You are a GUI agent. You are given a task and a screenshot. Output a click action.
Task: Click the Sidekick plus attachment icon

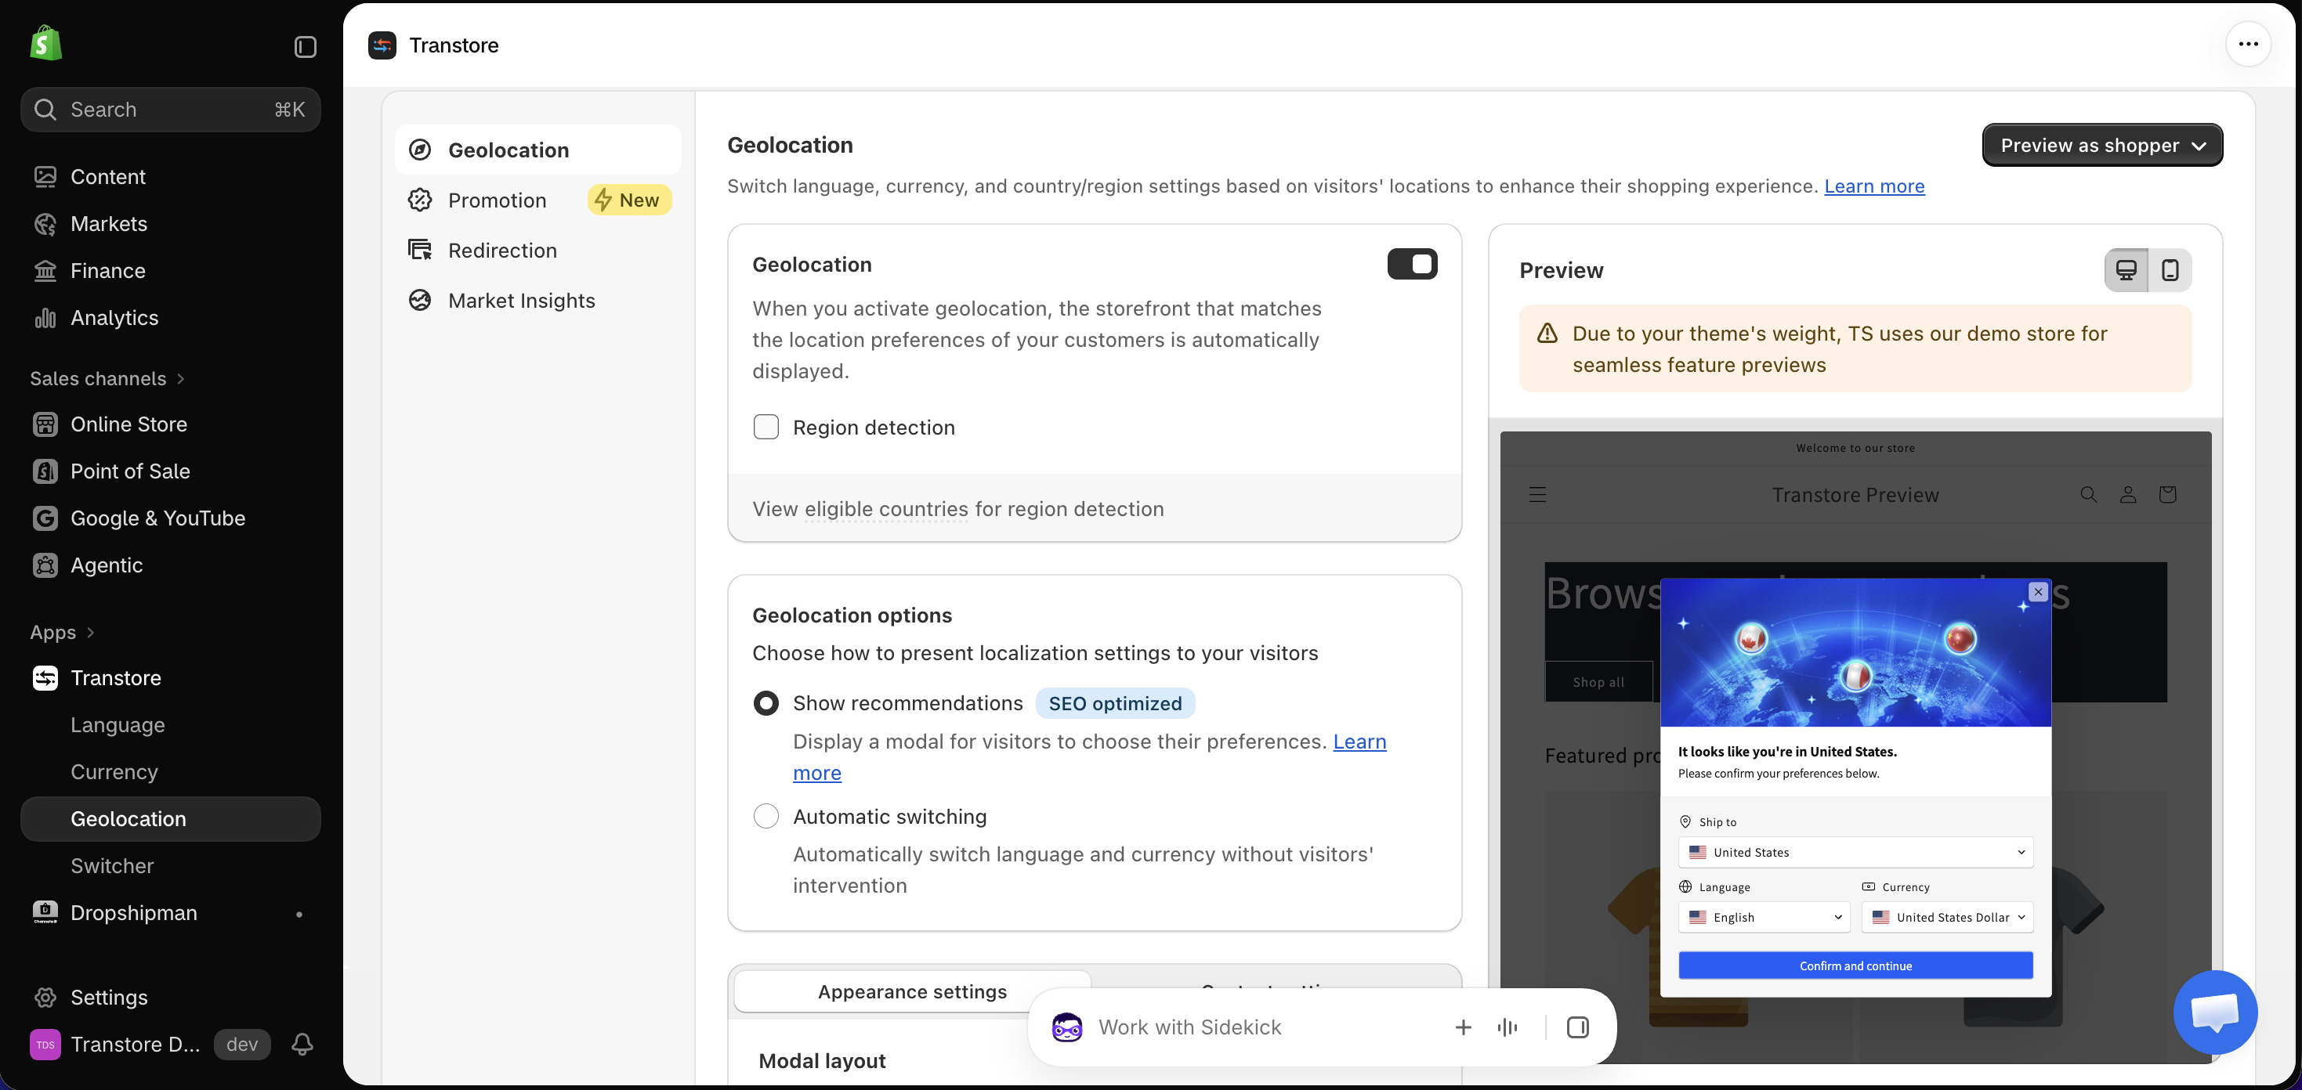coord(1463,1027)
